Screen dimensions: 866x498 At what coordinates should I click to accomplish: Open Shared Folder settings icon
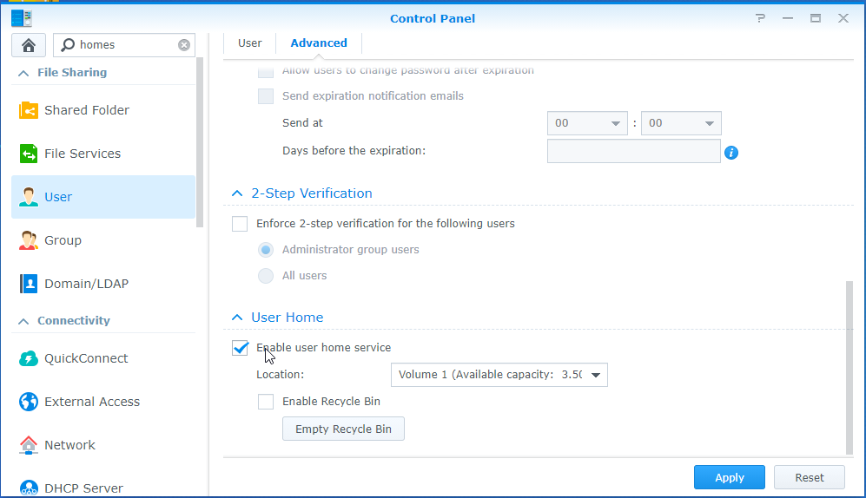coord(28,110)
